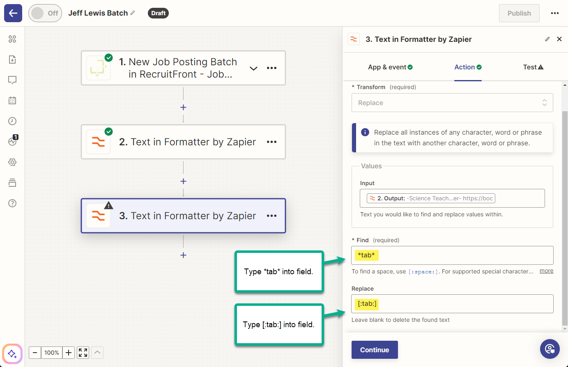Image resolution: width=568 pixels, height=367 pixels.
Task: Open the calendar sidebar icon
Action: 12,100
